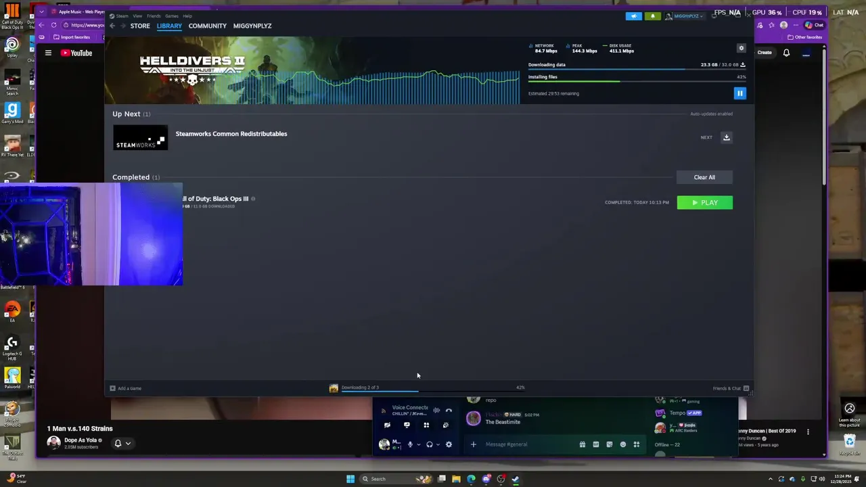Open the COMMUNITY tab in Steam
866x487 pixels.
tap(208, 26)
